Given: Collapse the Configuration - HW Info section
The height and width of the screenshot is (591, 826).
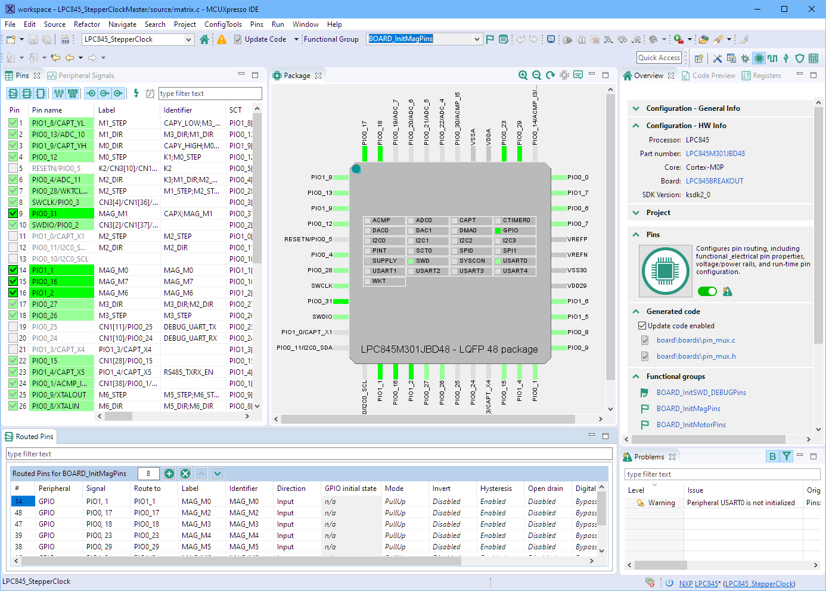Looking at the screenshot, I should coord(636,126).
